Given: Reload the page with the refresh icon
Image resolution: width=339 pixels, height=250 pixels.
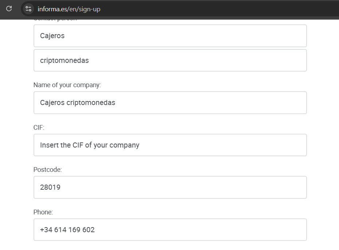Looking at the screenshot, I should [9, 9].
